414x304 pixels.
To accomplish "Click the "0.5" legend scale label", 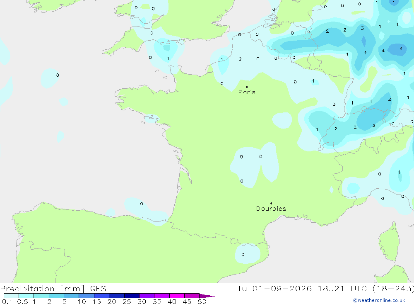I will coord(22,302).
